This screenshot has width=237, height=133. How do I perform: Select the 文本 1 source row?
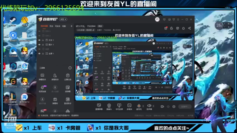55,40
